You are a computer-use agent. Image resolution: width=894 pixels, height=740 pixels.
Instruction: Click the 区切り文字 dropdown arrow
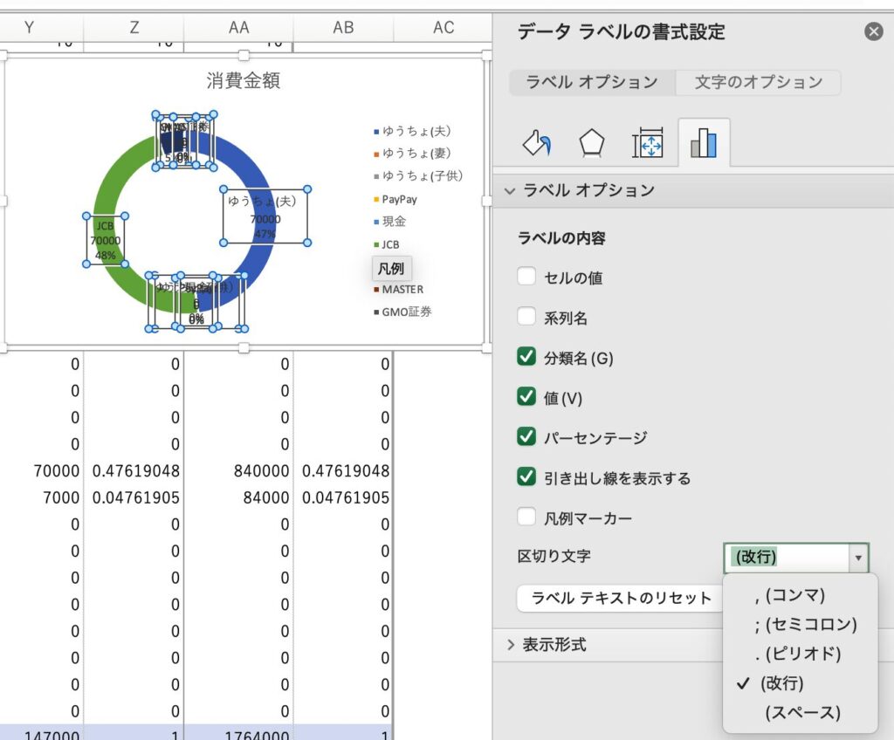pyautogui.click(x=858, y=558)
